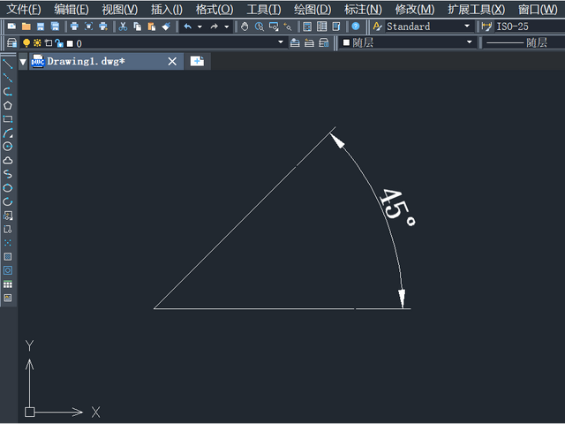565x424 pixels.
Task: Select the Circle drawing tool
Action: [8, 147]
